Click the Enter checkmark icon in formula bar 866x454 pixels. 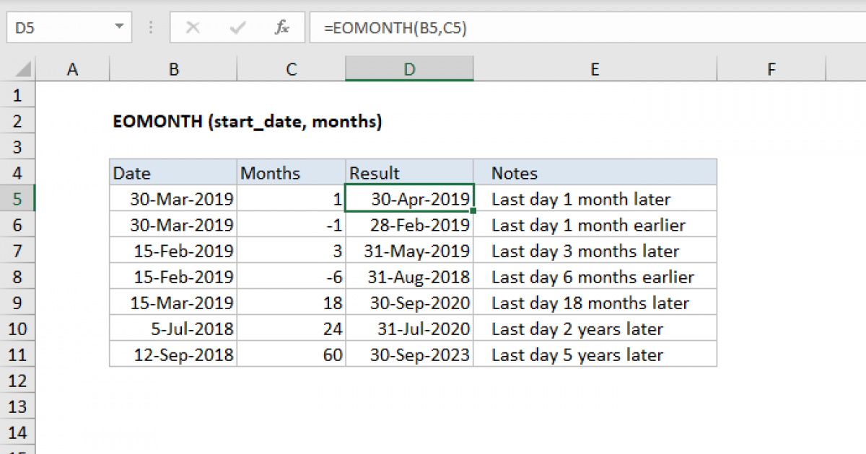coord(237,27)
